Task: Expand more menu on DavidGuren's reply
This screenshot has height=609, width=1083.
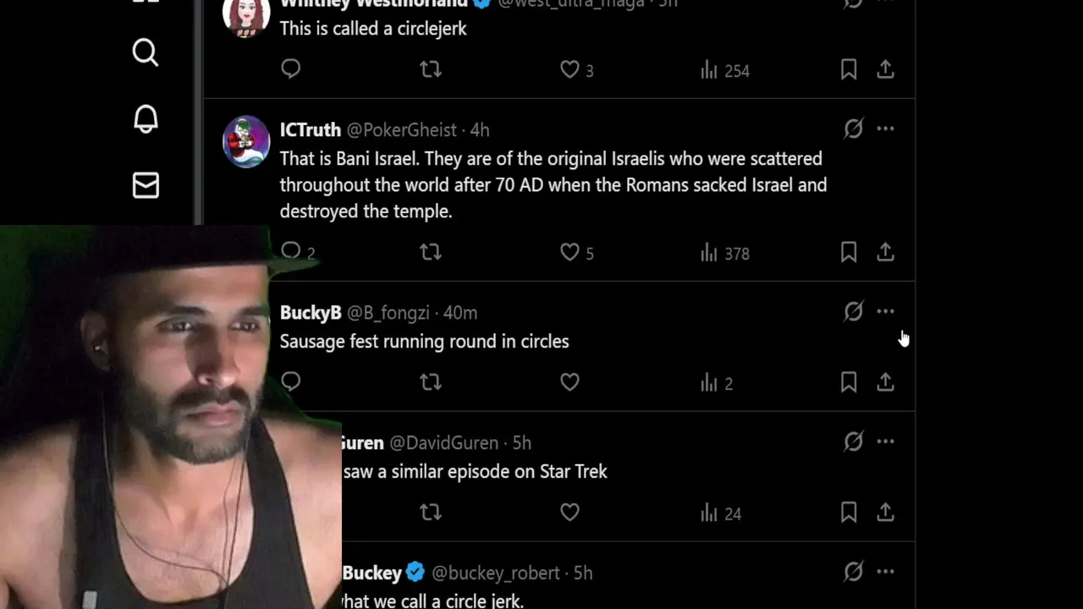Action: coord(885,442)
